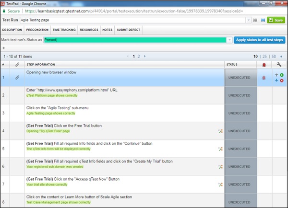Screen dimensions: 288x208
Task: Select 'Your trial site shows correctly' text
Action: coord(47,185)
